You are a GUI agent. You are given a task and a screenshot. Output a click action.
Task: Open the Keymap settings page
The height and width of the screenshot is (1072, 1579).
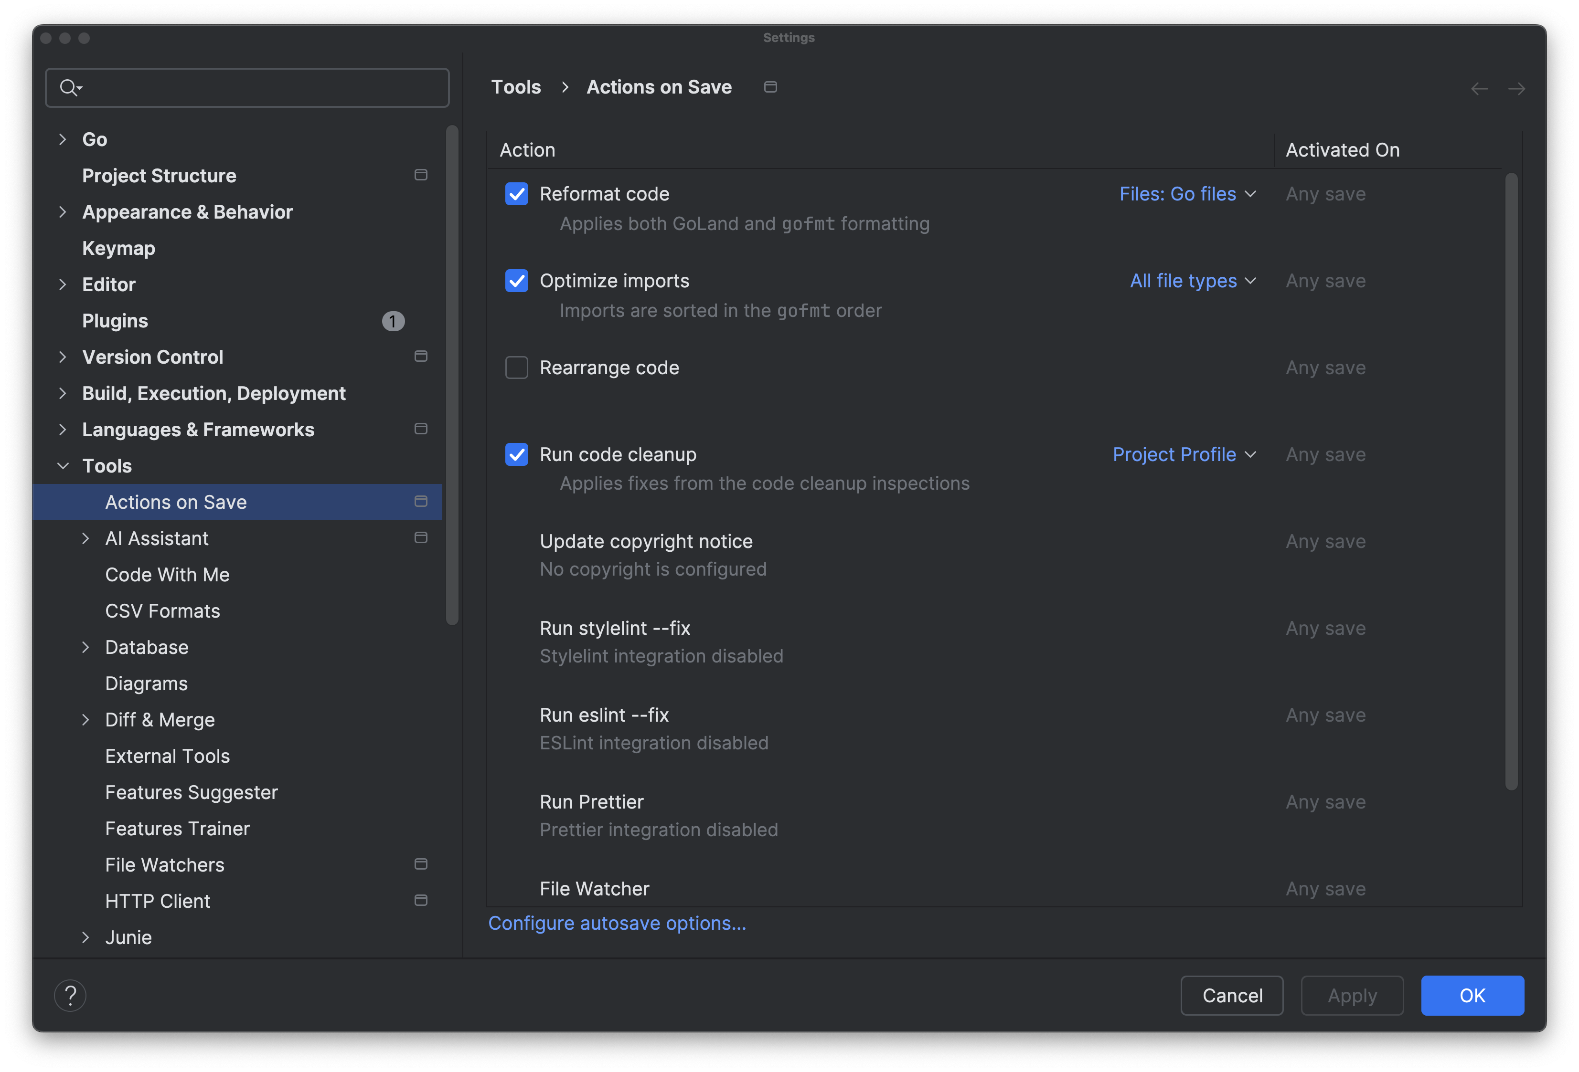coord(118,248)
